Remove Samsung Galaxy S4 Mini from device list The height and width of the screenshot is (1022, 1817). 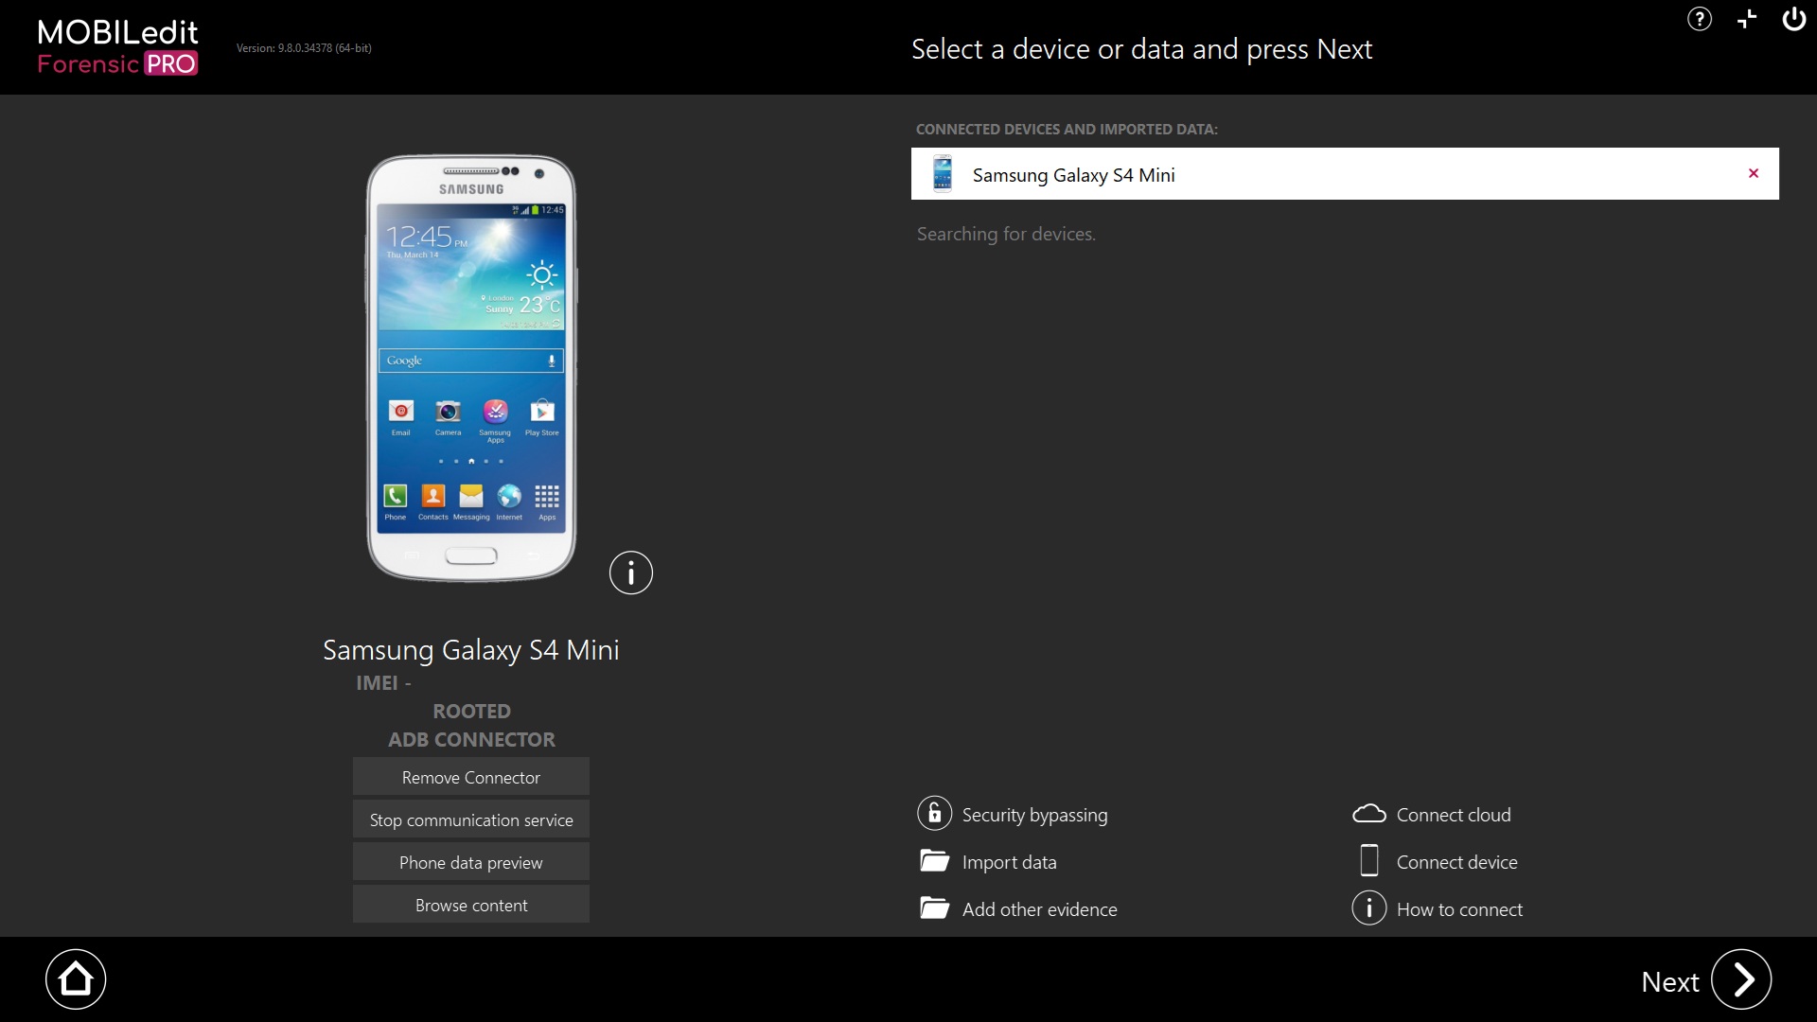[x=1754, y=173]
